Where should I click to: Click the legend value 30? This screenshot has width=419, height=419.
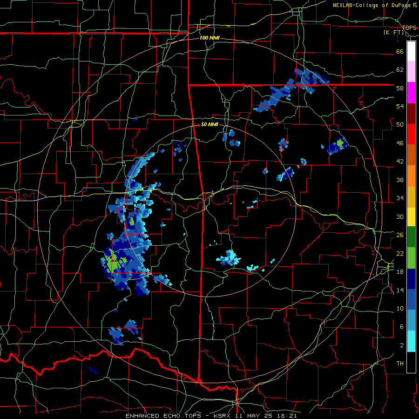point(400,216)
